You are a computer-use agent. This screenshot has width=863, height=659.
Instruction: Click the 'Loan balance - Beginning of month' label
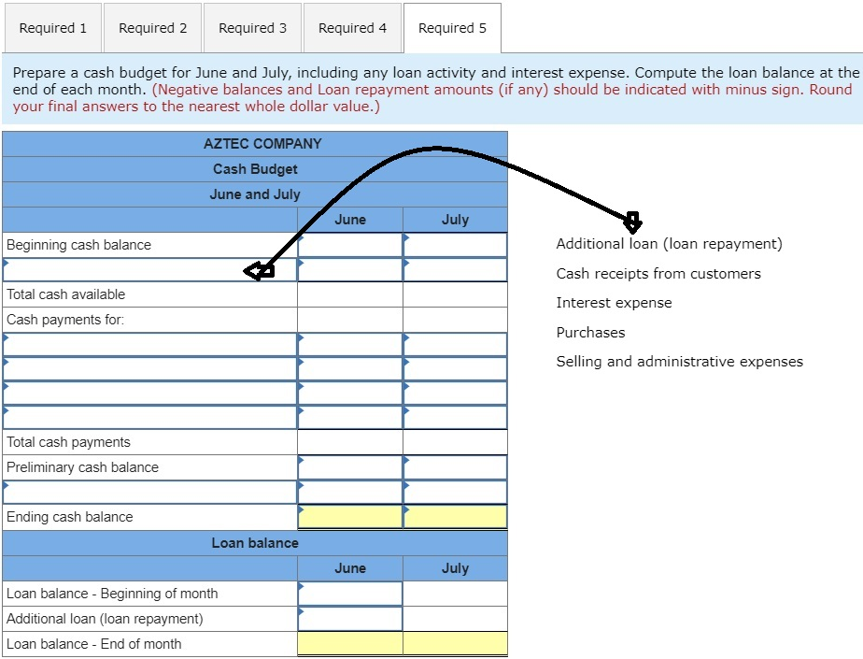tap(112, 594)
